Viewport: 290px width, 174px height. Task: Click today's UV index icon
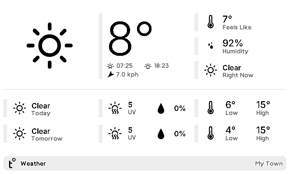click(115, 108)
